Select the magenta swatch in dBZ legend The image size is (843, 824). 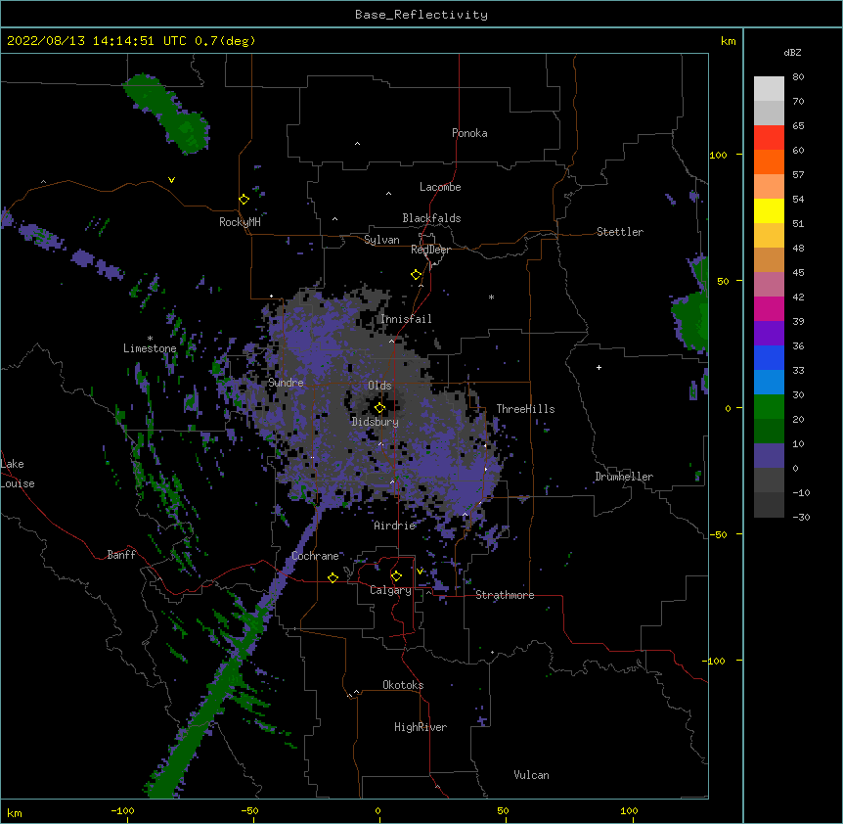tap(769, 308)
